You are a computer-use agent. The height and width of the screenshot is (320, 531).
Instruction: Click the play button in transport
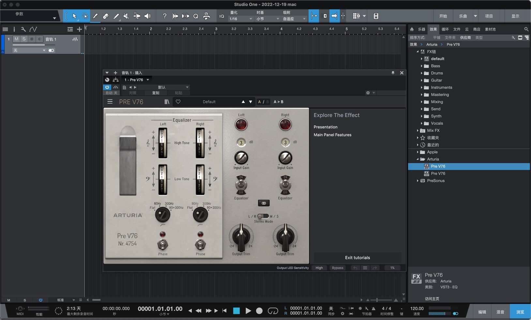[248, 311]
